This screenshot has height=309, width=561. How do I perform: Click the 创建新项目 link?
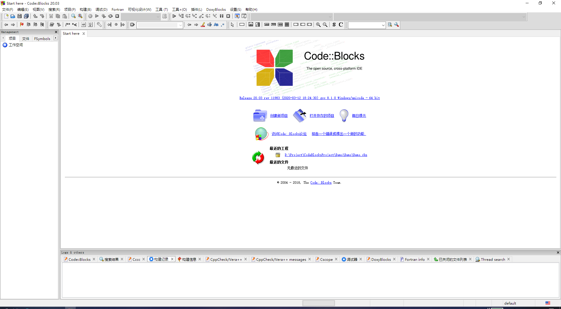(x=278, y=115)
